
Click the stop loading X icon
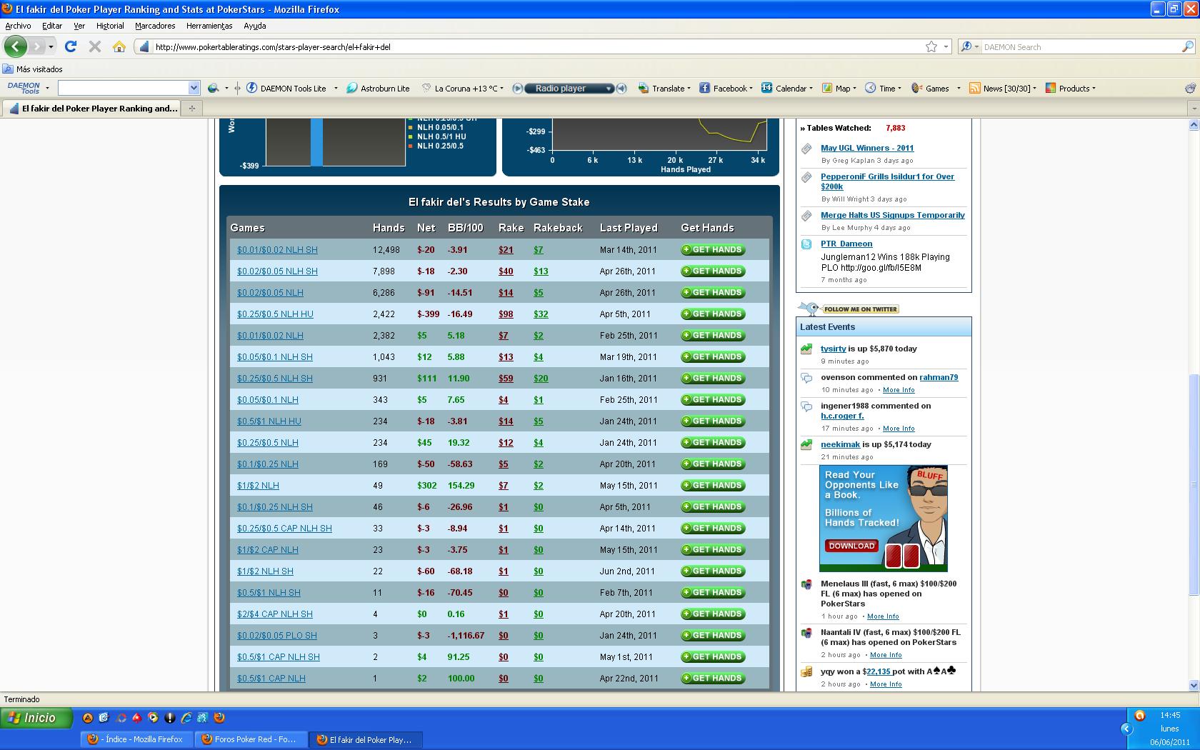coord(94,46)
